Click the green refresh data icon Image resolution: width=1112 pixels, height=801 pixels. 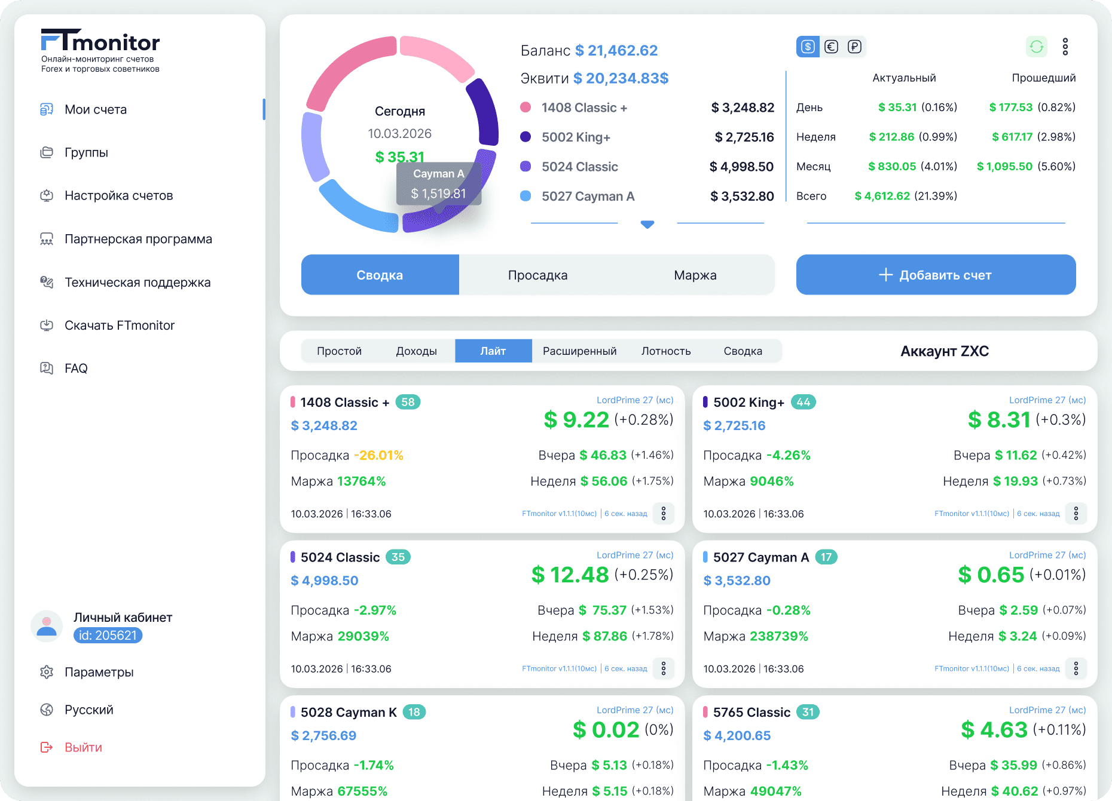[1037, 47]
